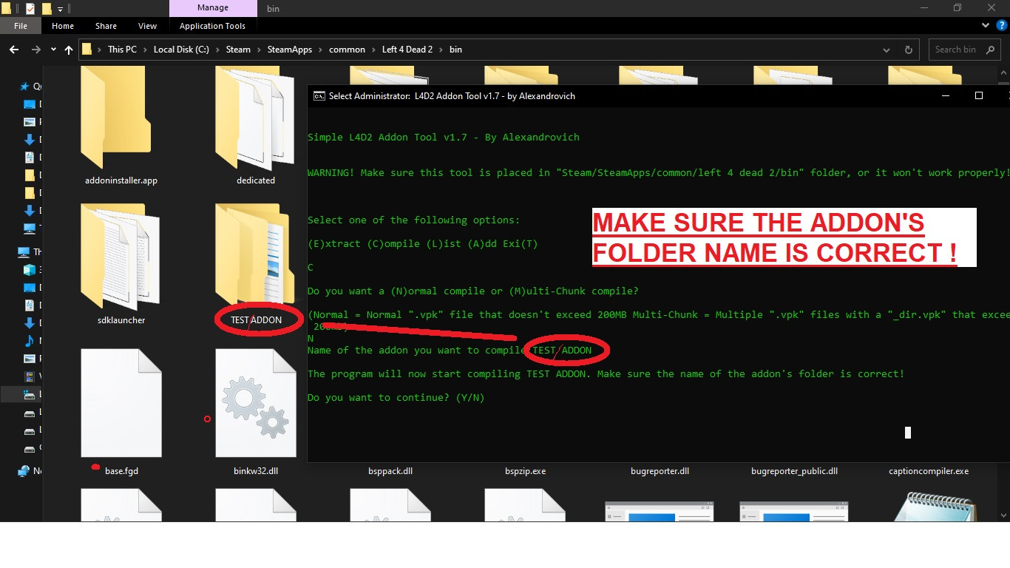The image size is (1010, 568).
Task: Switch to the View tab
Action: 147,25
